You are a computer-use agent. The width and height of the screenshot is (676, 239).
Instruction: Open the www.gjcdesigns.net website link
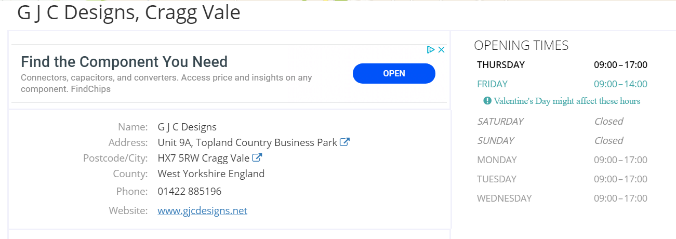[202, 210]
